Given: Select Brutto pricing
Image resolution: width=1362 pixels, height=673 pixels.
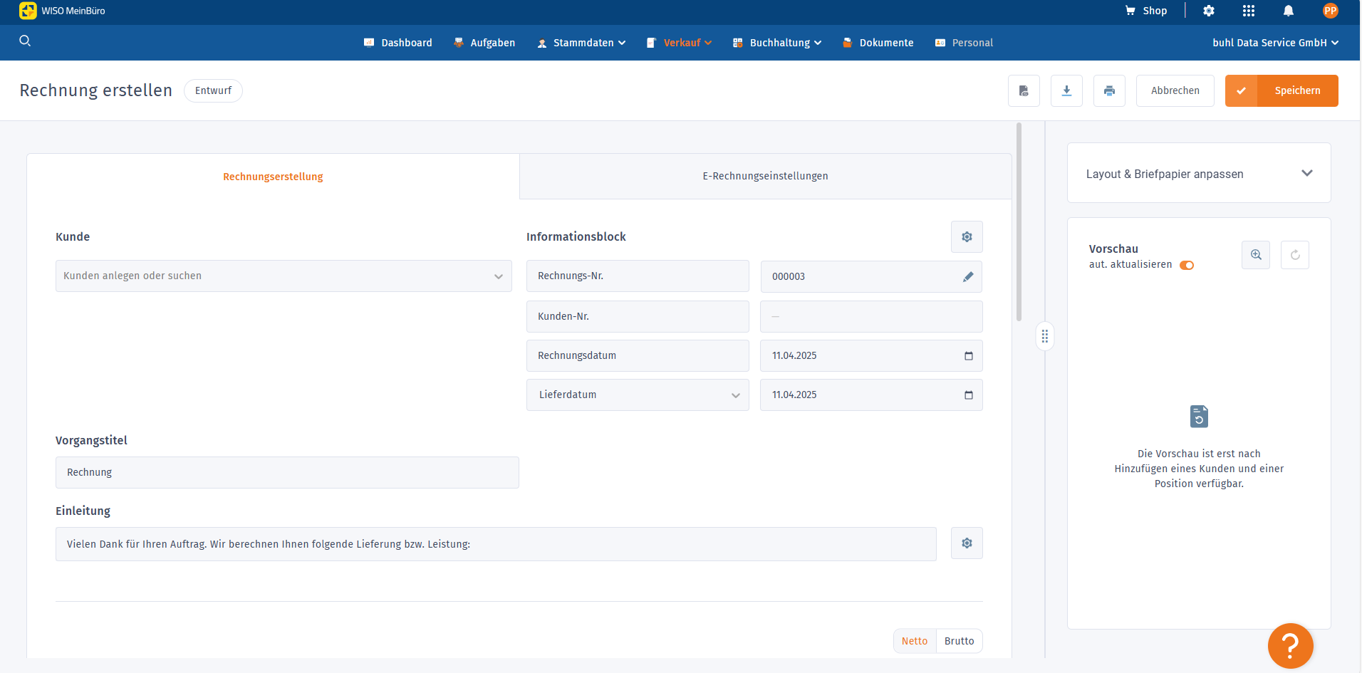Looking at the screenshot, I should pos(959,641).
